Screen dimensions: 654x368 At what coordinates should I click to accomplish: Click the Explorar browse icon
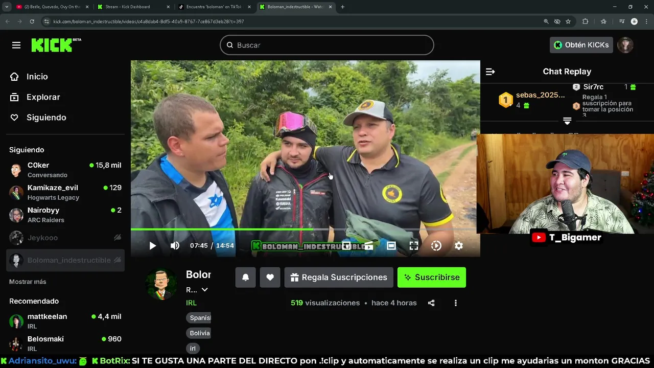[14, 97]
